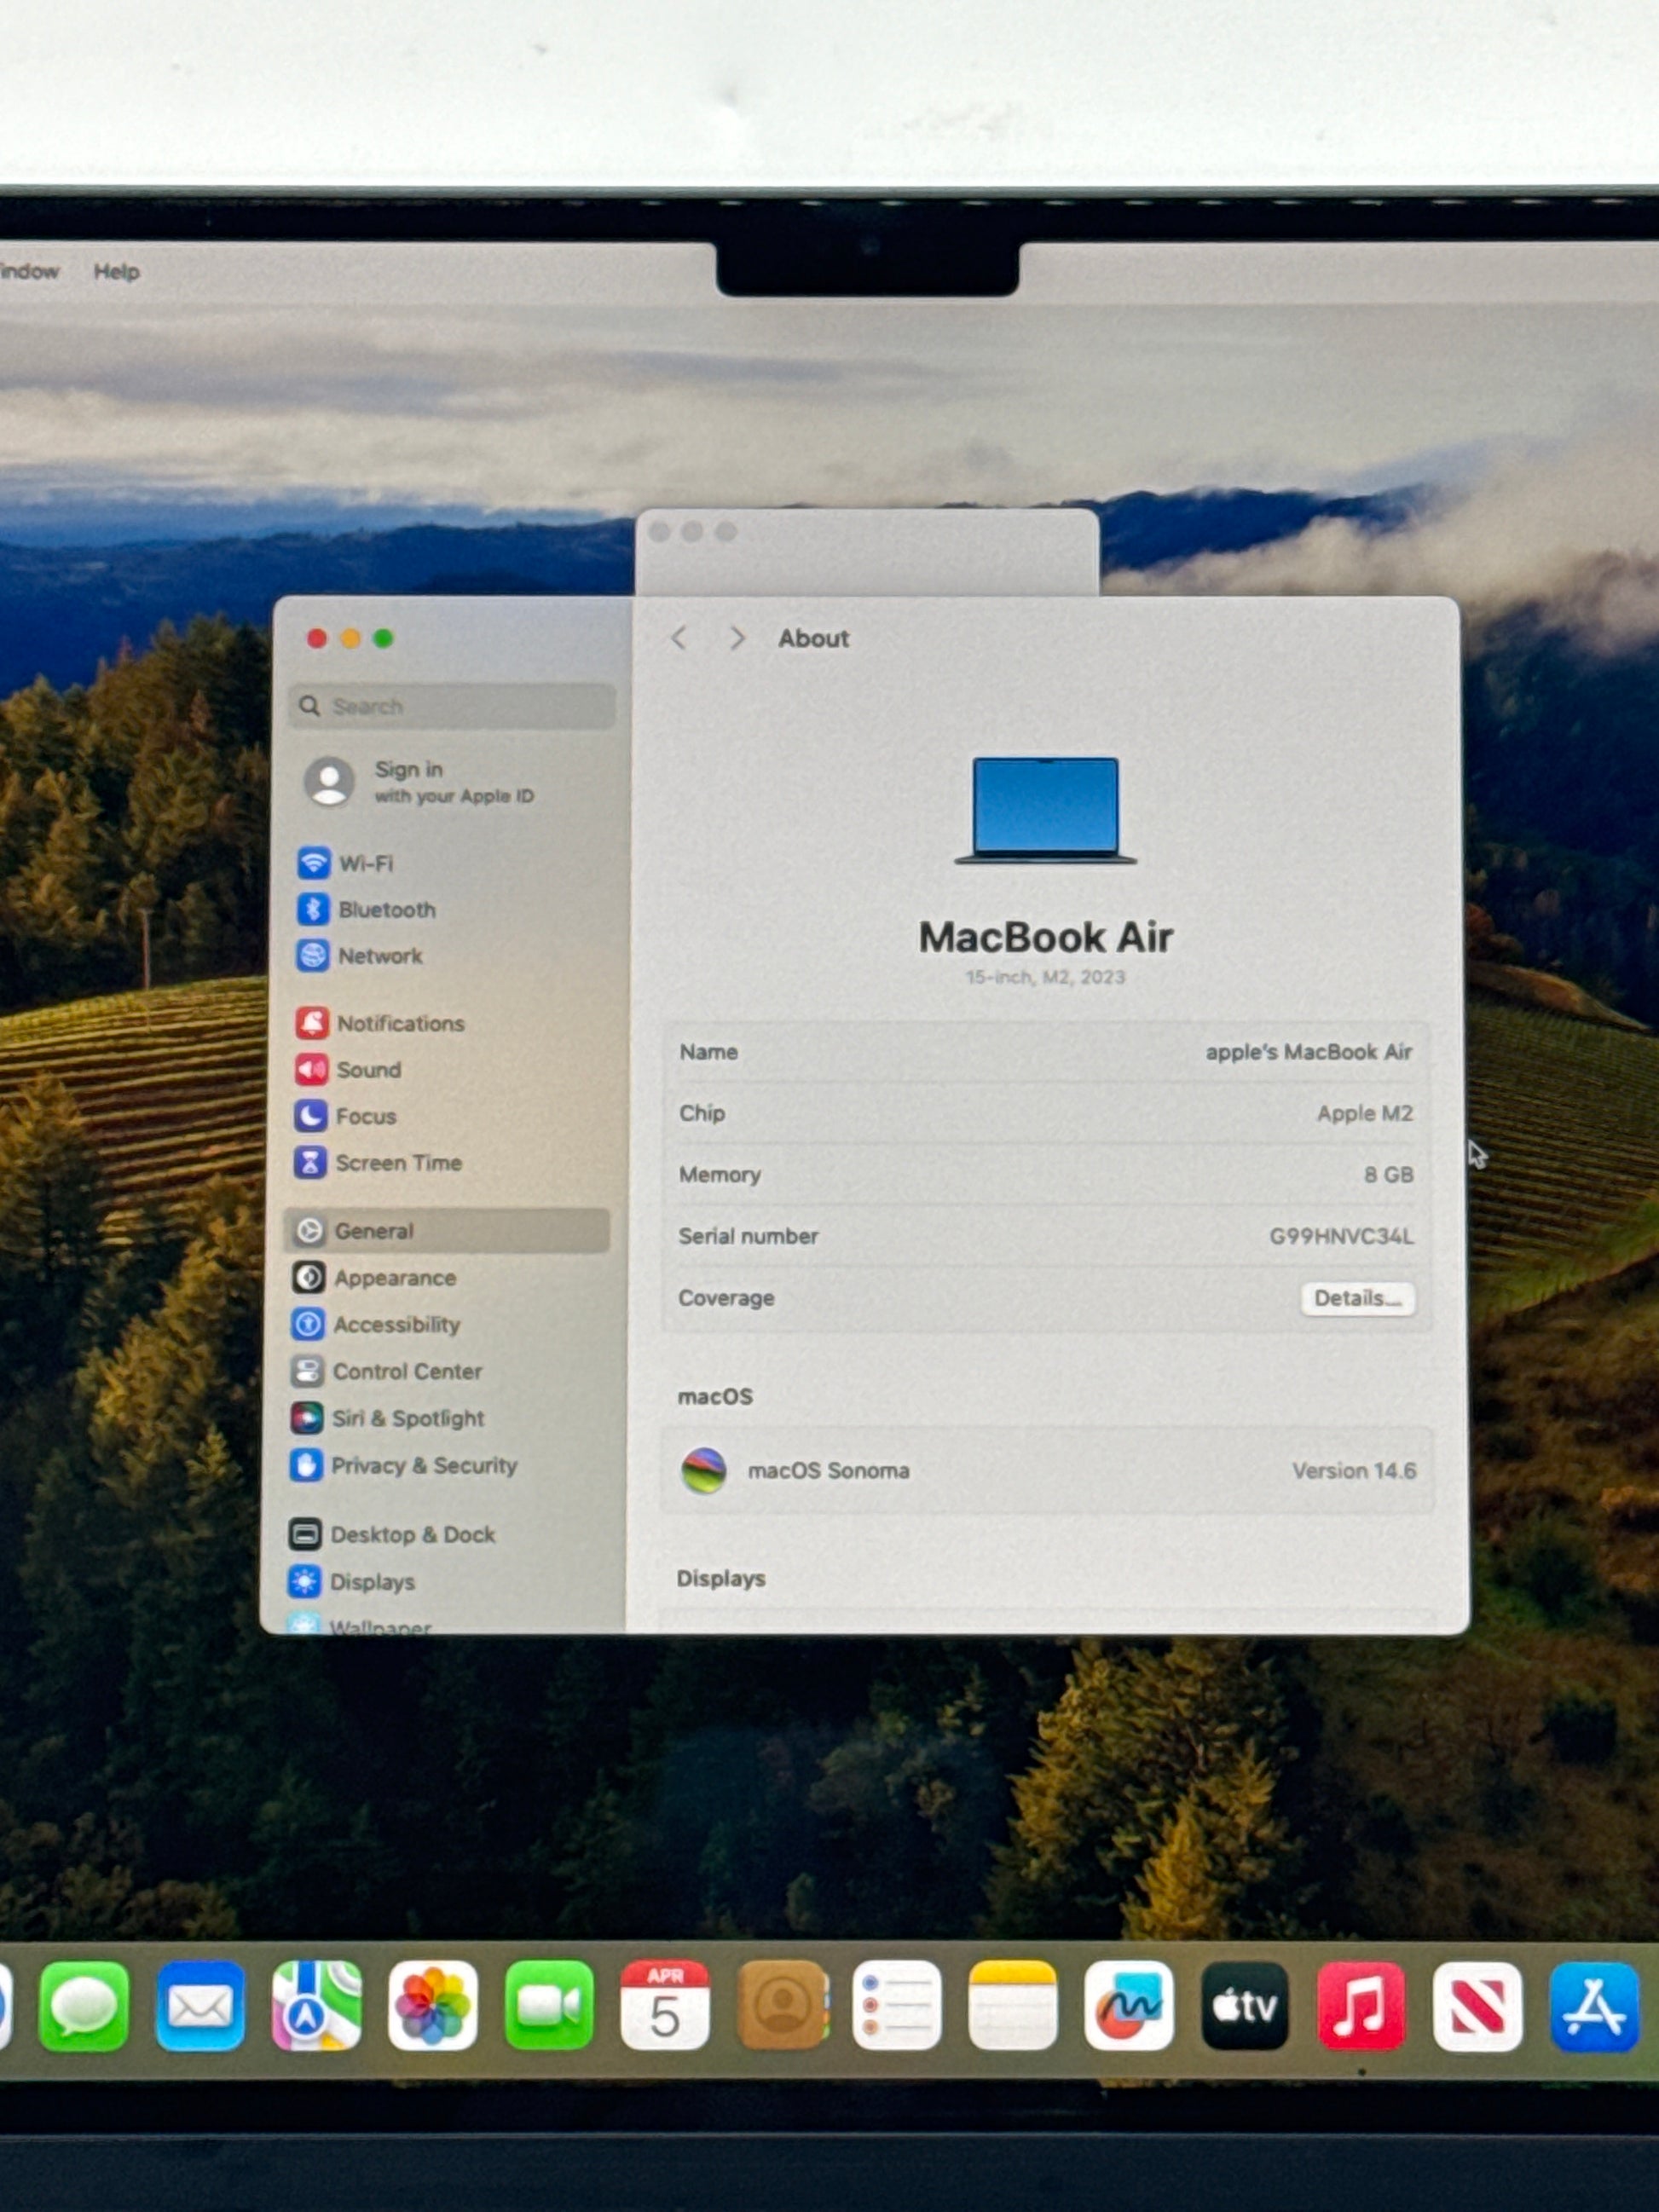The image size is (1659, 2212).
Task: Open Calendar showing Apr 5
Action: tap(664, 2007)
